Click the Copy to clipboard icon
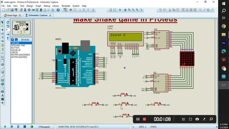The image size is (229, 129). click(x=174, y=10)
